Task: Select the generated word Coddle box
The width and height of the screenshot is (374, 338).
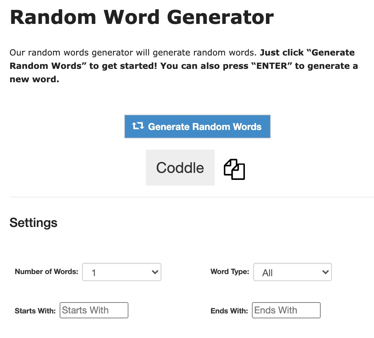Action: click(x=180, y=168)
